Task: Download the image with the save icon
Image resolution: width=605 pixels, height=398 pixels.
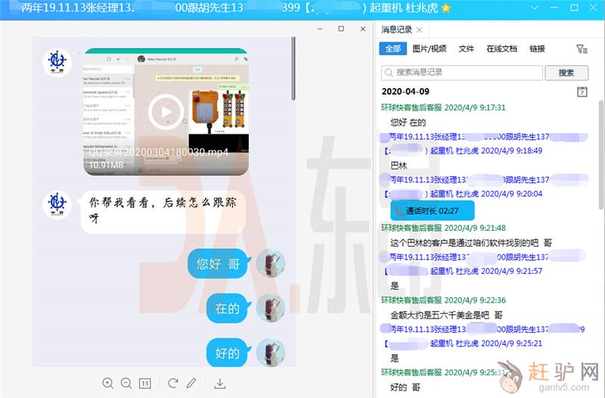Action: pyautogui.click(x=220, y=384)
